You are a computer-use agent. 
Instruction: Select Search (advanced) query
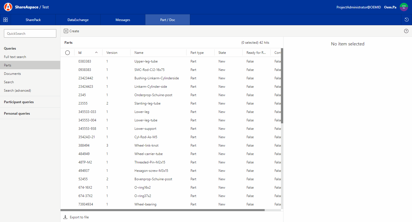click(x=17, y=91)
